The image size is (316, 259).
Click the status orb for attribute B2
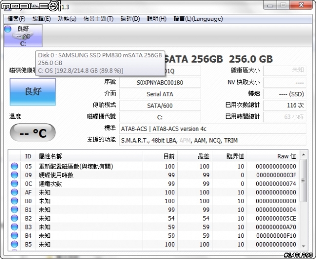point(14,218)
